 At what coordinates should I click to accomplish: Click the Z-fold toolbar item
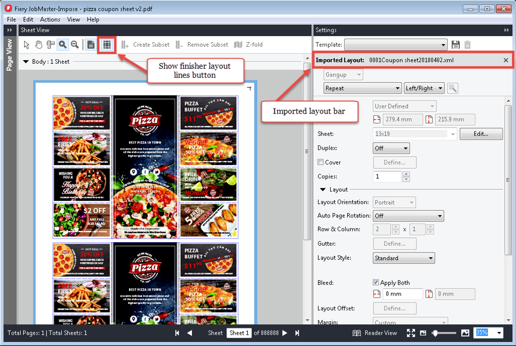click(248, 45)
